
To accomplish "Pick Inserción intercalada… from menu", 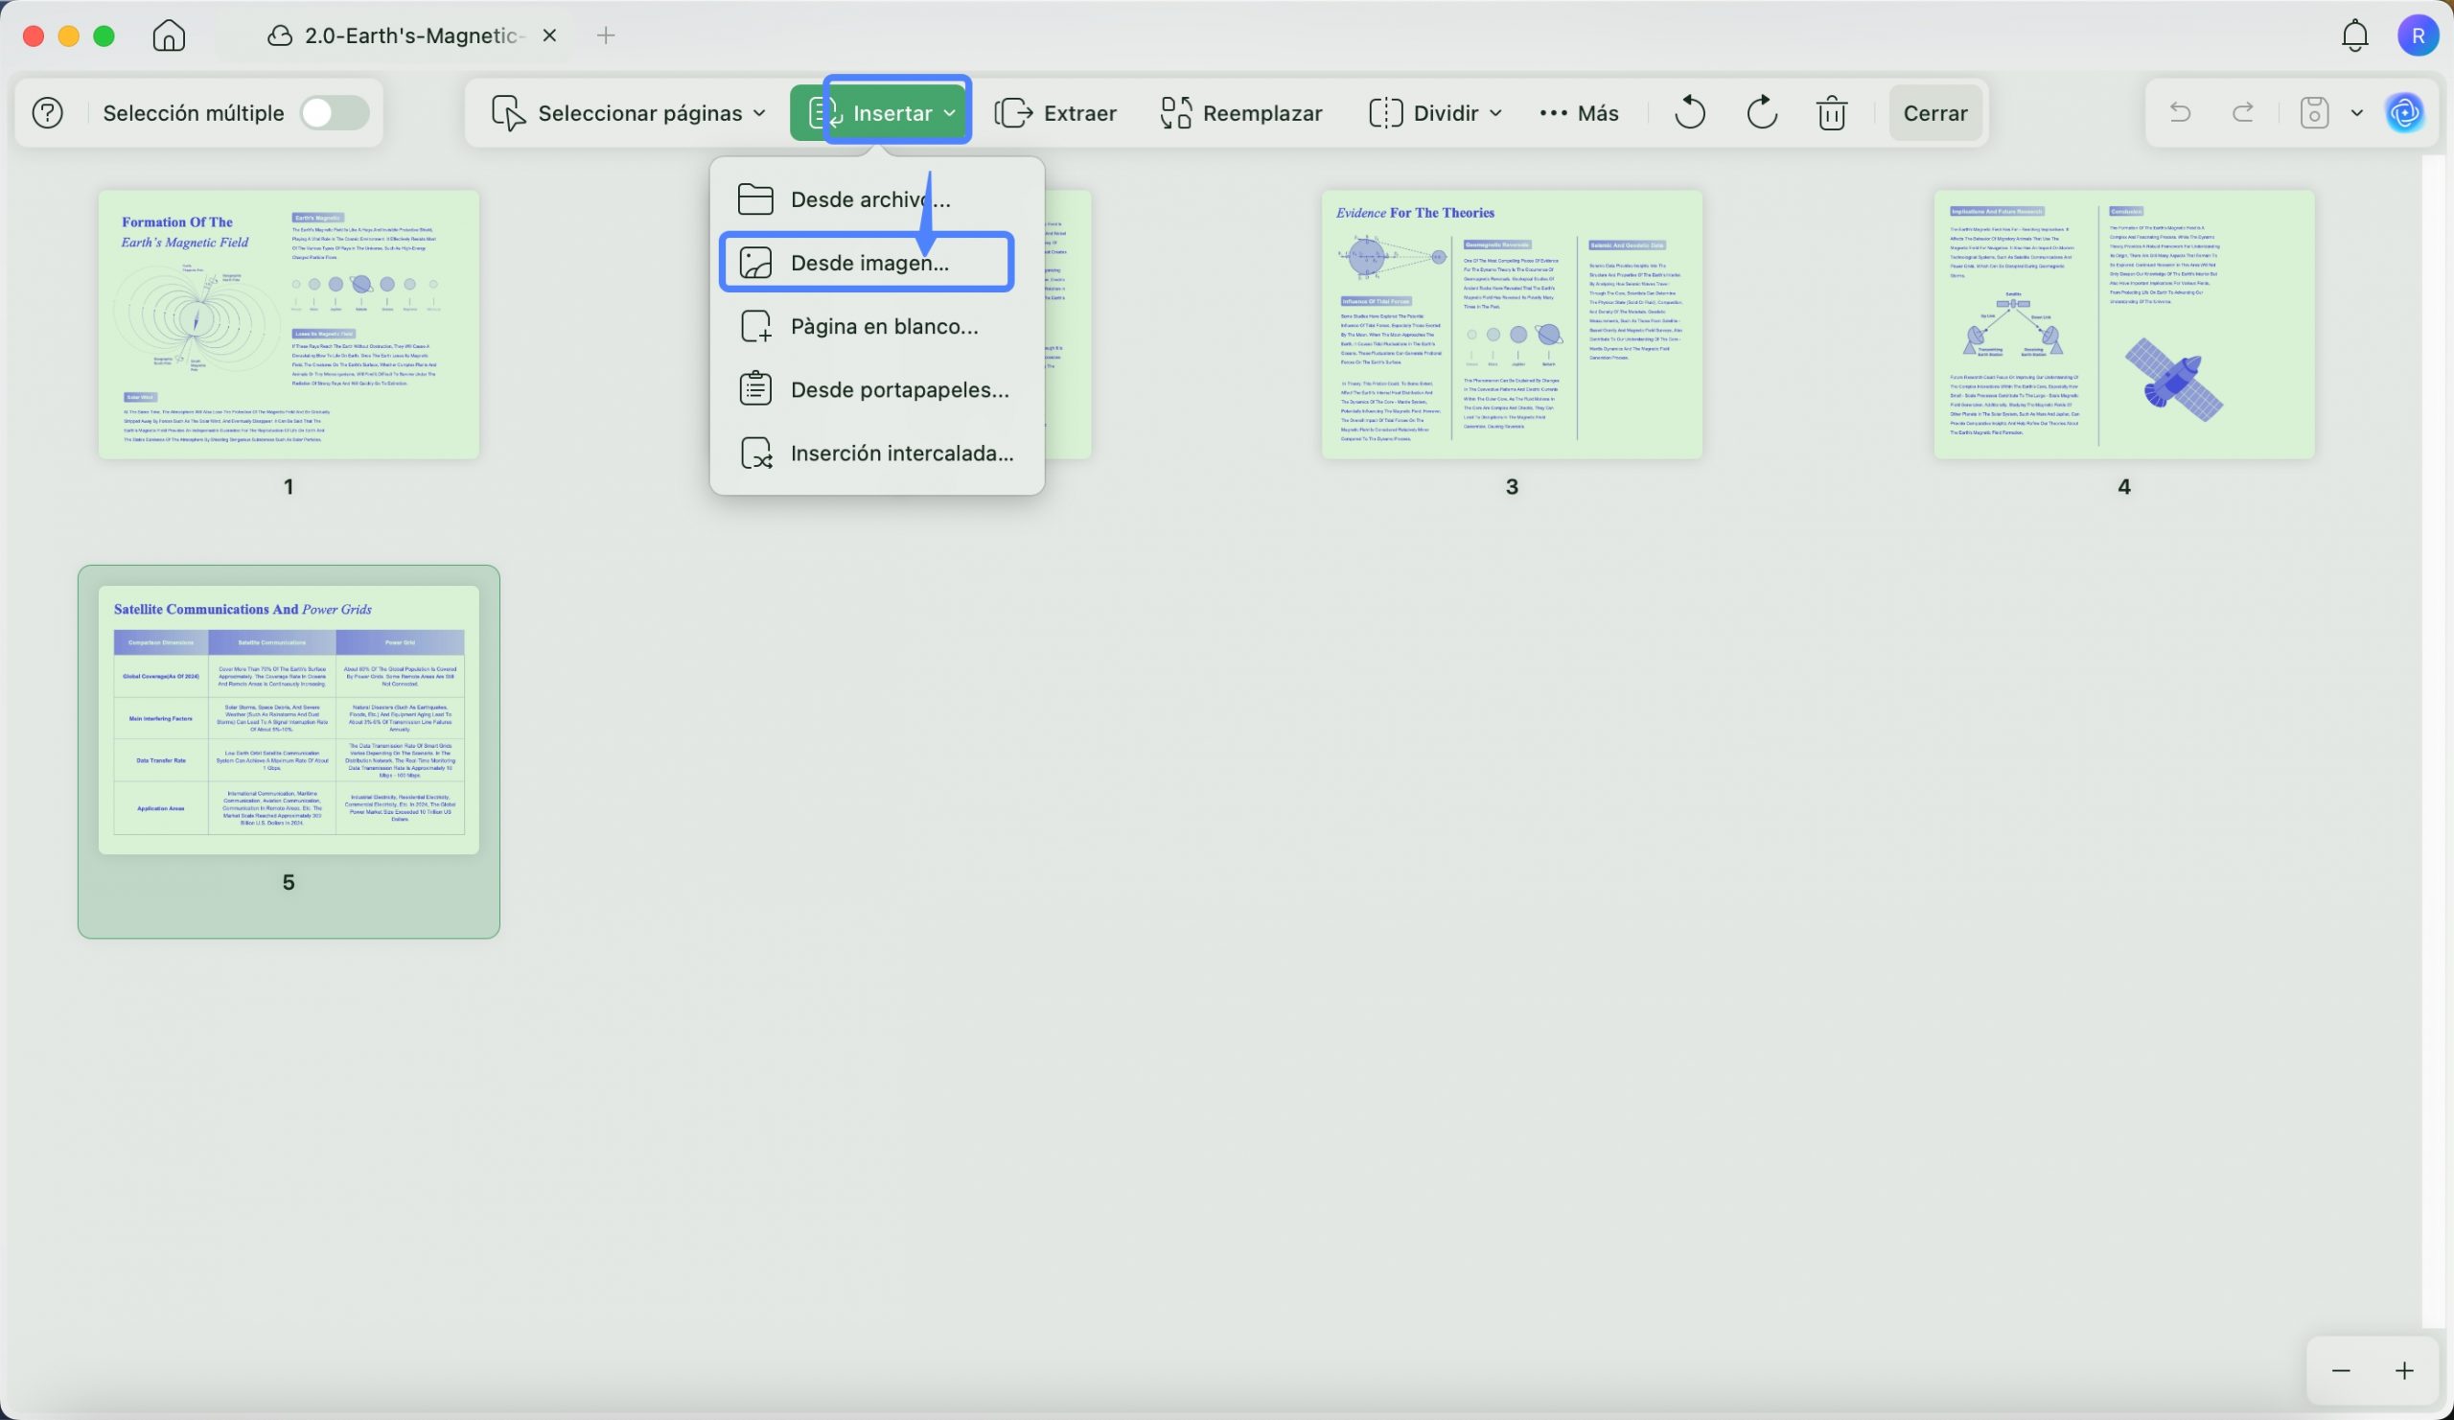I will [901, 453].
